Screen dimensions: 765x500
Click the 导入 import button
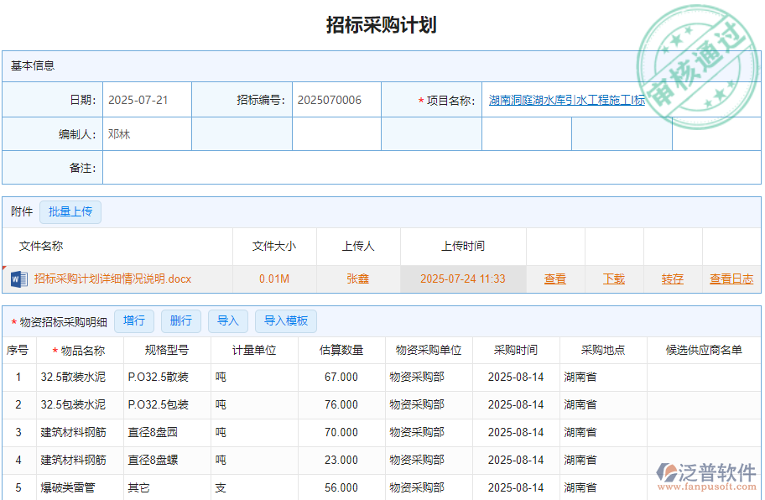tap(227, 320)
